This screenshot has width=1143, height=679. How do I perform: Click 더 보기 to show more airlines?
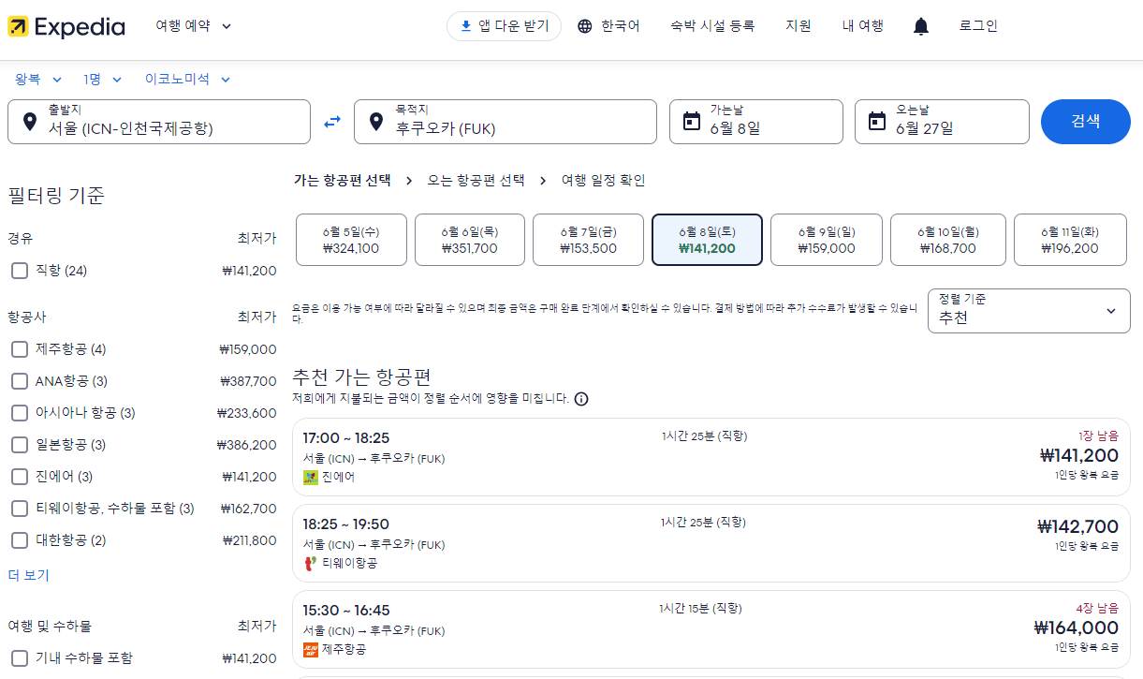pyautogui.click(x=28, y=575)
